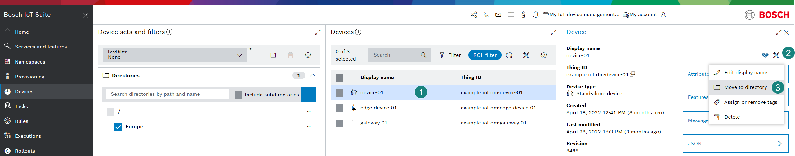This screenshot has height=156, width=795.
Task: Click the mail envelope icon
Action: pyautogui.click(x=498, y=15)
